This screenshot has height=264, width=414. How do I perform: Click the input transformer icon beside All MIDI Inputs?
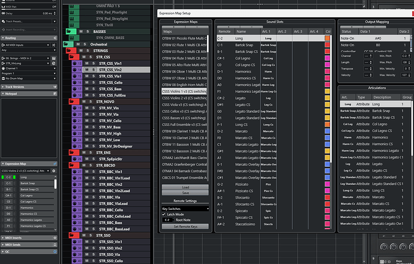(53, 45)
